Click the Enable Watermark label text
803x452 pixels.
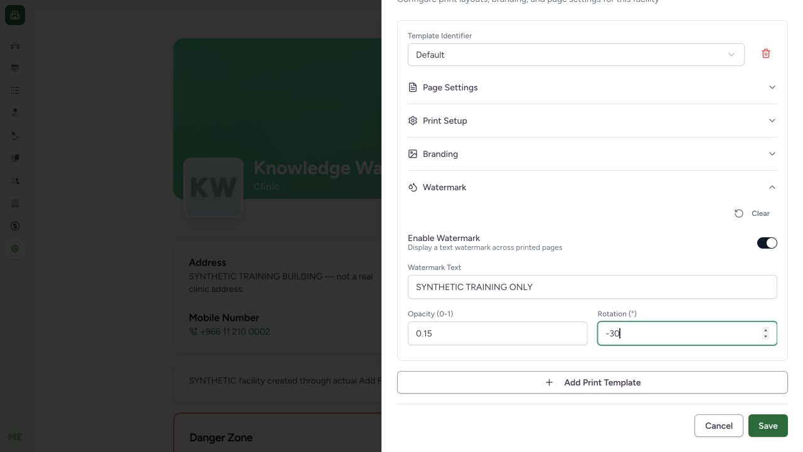[444, 238]
